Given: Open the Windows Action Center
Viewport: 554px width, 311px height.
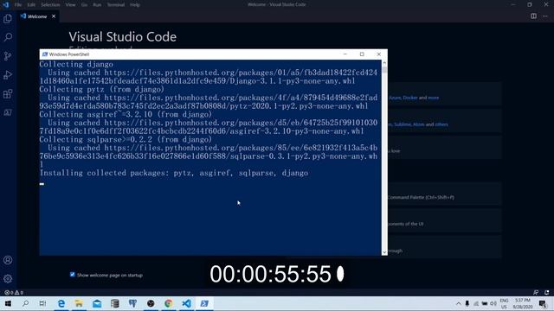Looking at the screenshot, I should [x=543, y=303].
